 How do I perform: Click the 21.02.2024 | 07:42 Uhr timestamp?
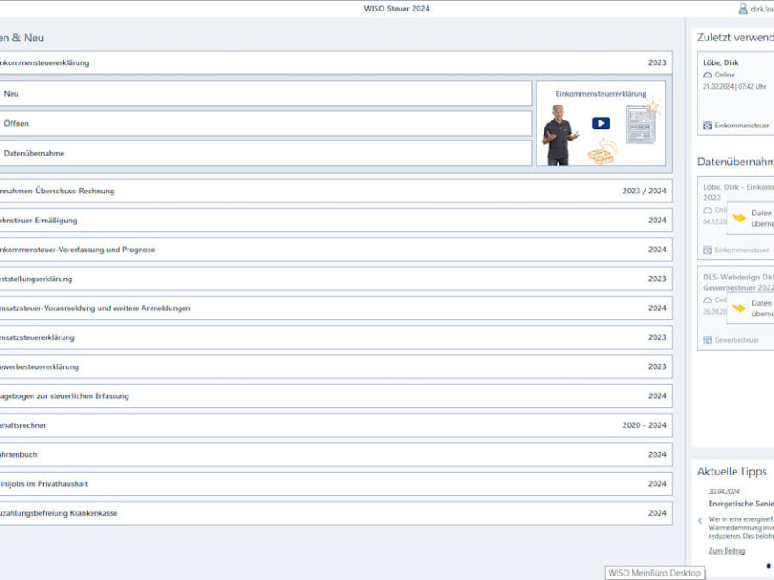coord(734,87)
